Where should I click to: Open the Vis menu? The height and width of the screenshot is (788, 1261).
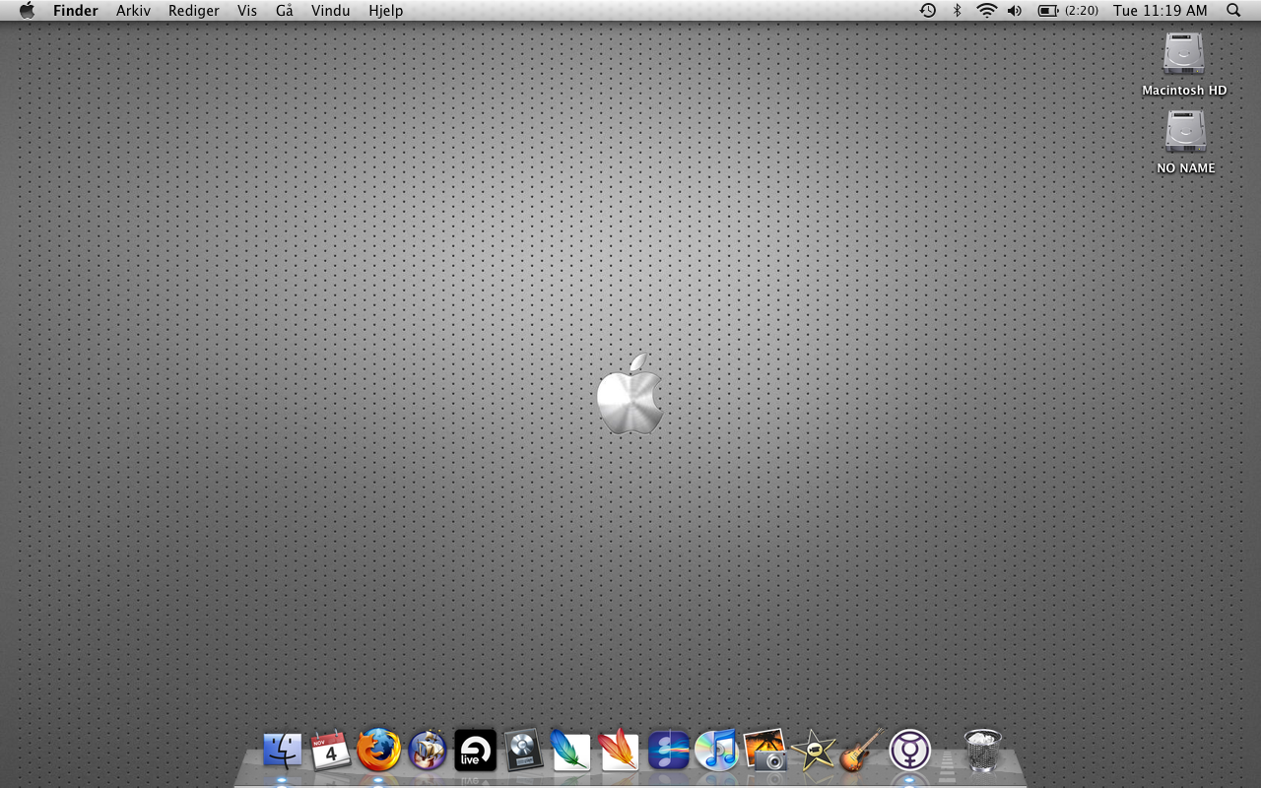[x=247, y=11]
